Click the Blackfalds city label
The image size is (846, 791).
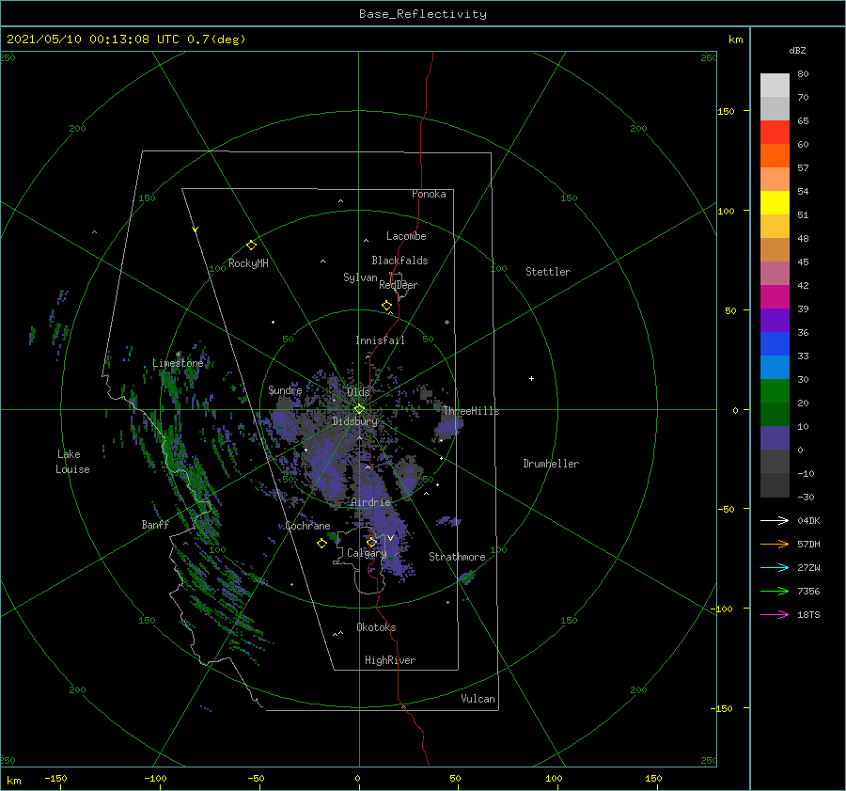point(399,261)
